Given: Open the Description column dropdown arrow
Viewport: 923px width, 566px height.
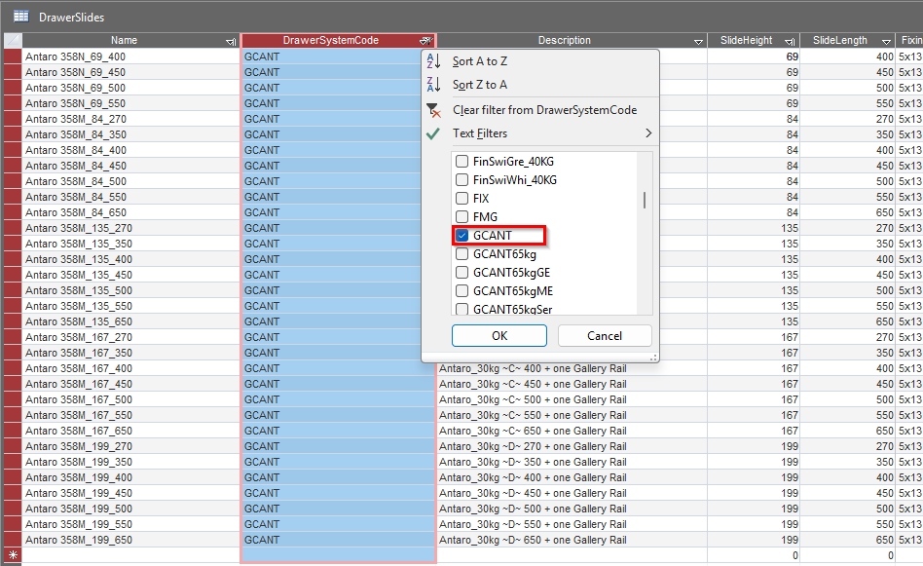Looking at the screenshot, I should (698, 41).
